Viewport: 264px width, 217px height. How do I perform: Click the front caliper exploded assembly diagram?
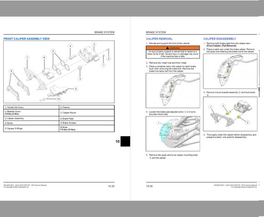pyautogui.click(x=59, y=72)
